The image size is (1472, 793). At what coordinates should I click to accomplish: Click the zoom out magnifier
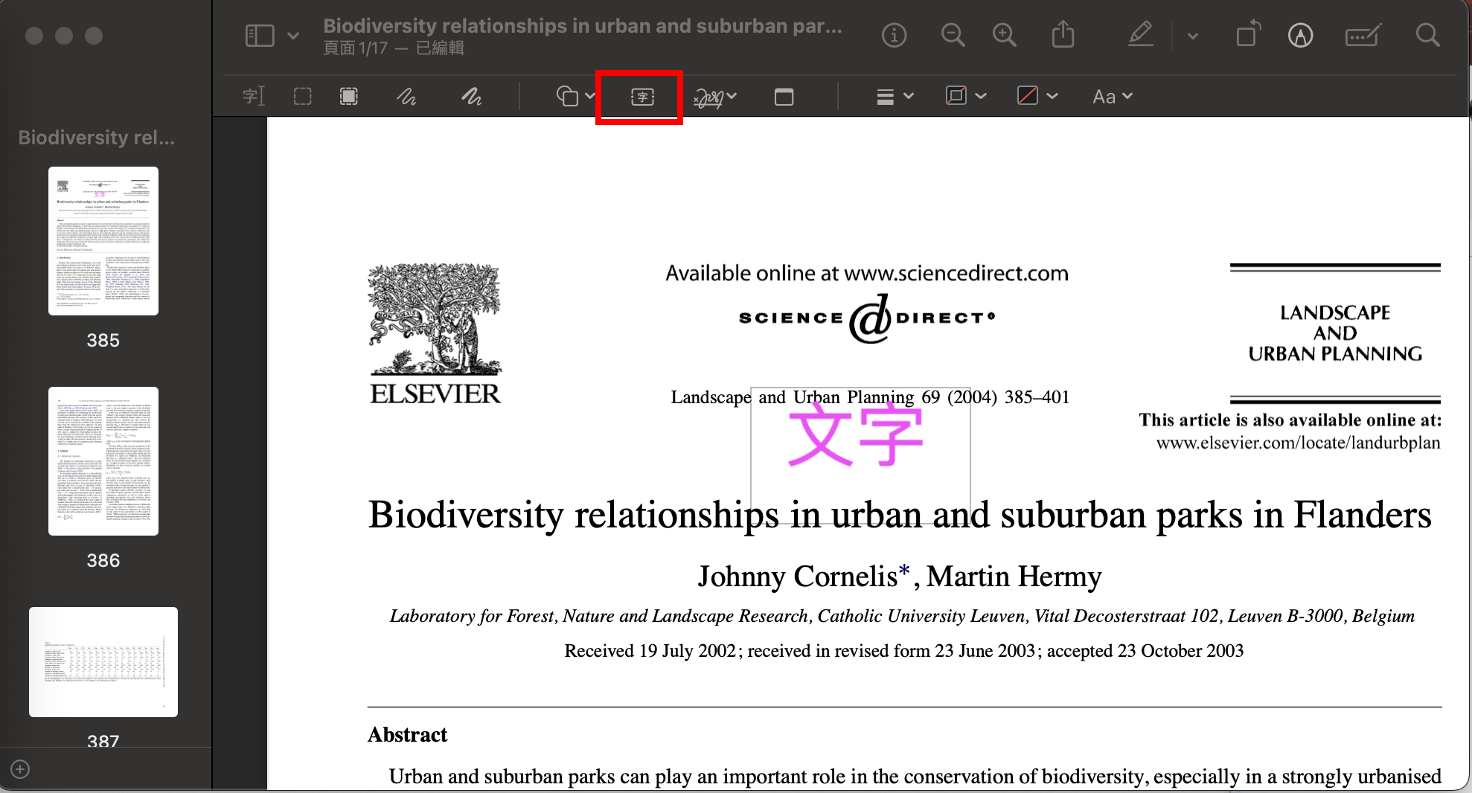coord(952,35)
